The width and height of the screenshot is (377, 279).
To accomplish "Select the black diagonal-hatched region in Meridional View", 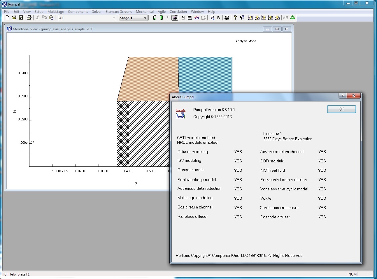I will pos(149,134).
